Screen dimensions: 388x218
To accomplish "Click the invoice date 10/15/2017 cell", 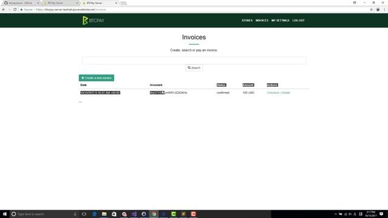I will coord(100,93).
